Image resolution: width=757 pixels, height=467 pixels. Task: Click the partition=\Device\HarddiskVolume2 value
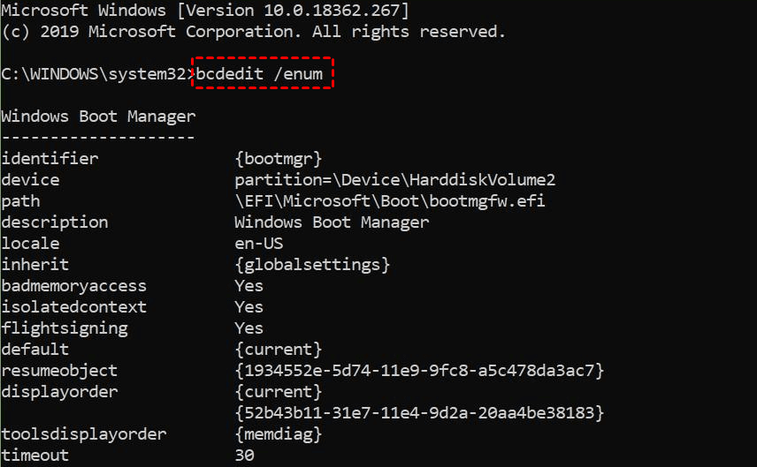pyautogui.click(x=394, y=180)
